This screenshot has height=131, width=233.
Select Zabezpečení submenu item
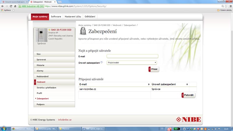pos(43,99)
